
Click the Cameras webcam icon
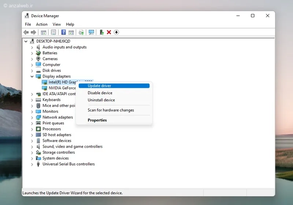coord(38,59)
